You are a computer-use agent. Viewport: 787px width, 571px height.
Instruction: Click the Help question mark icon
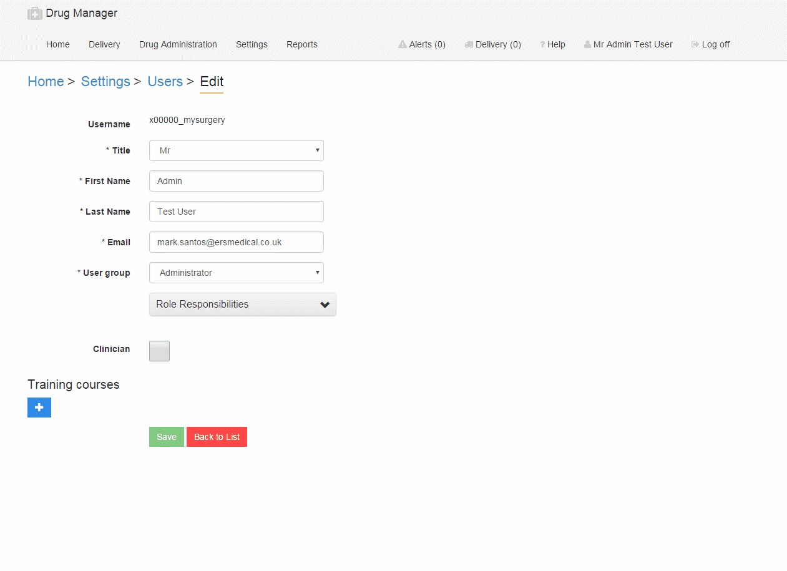[x=542, y=45]
